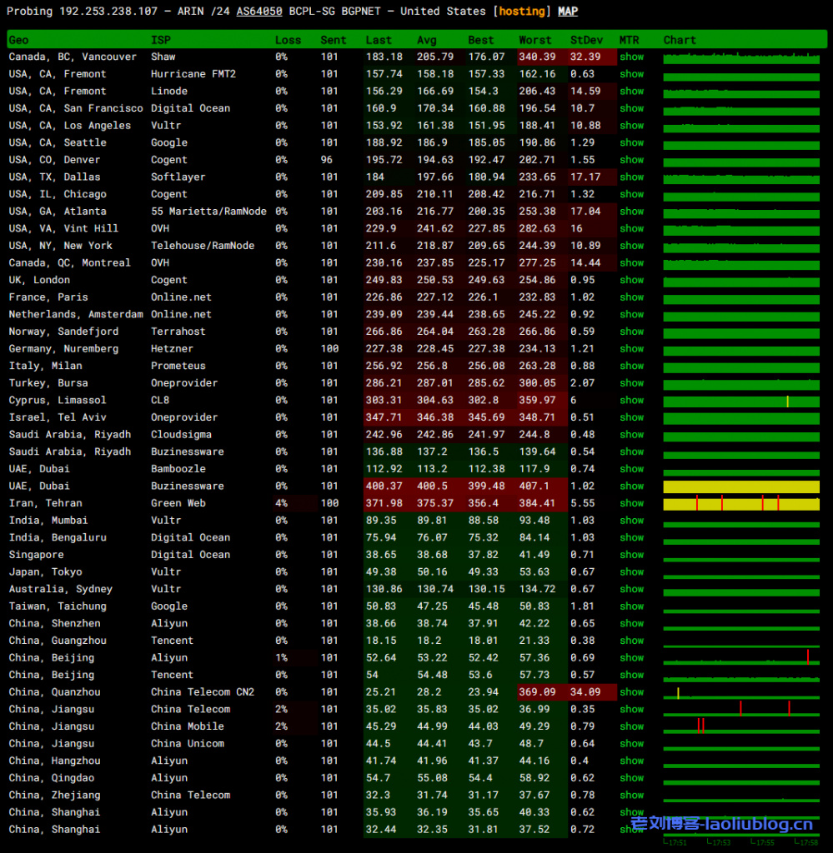Screen dimensions: 833x853
Task: Show MTR for Taichung Google row
Action: coord(631,606)
